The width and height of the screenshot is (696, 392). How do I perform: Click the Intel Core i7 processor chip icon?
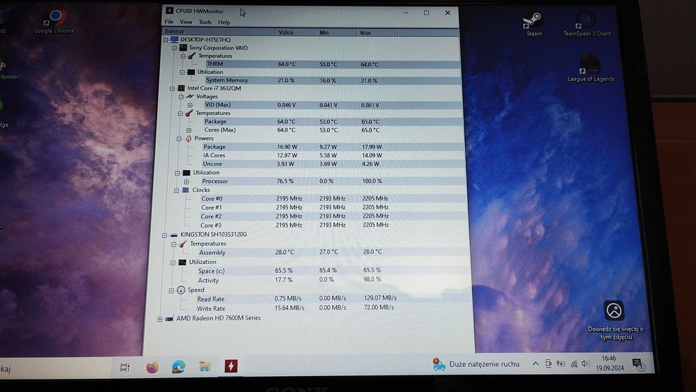tap(181, 88)
